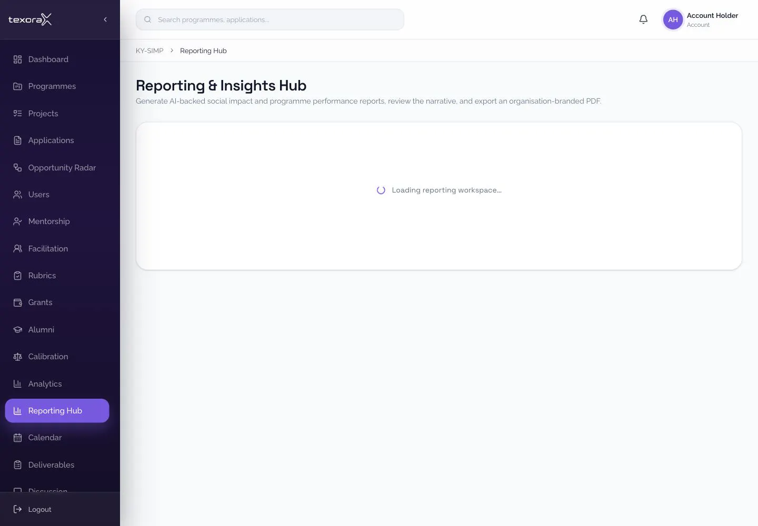Click the KY-SIMP breadcrumb link
Screen dimensions: 758x526
click(149, 51)
